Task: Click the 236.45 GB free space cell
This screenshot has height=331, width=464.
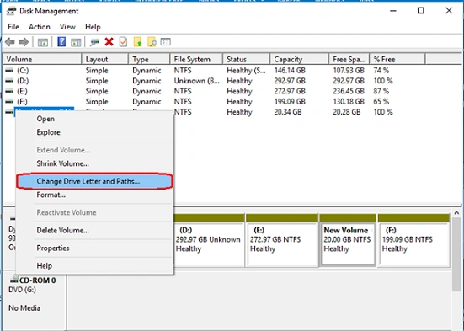Action: [x=349, y=91]
